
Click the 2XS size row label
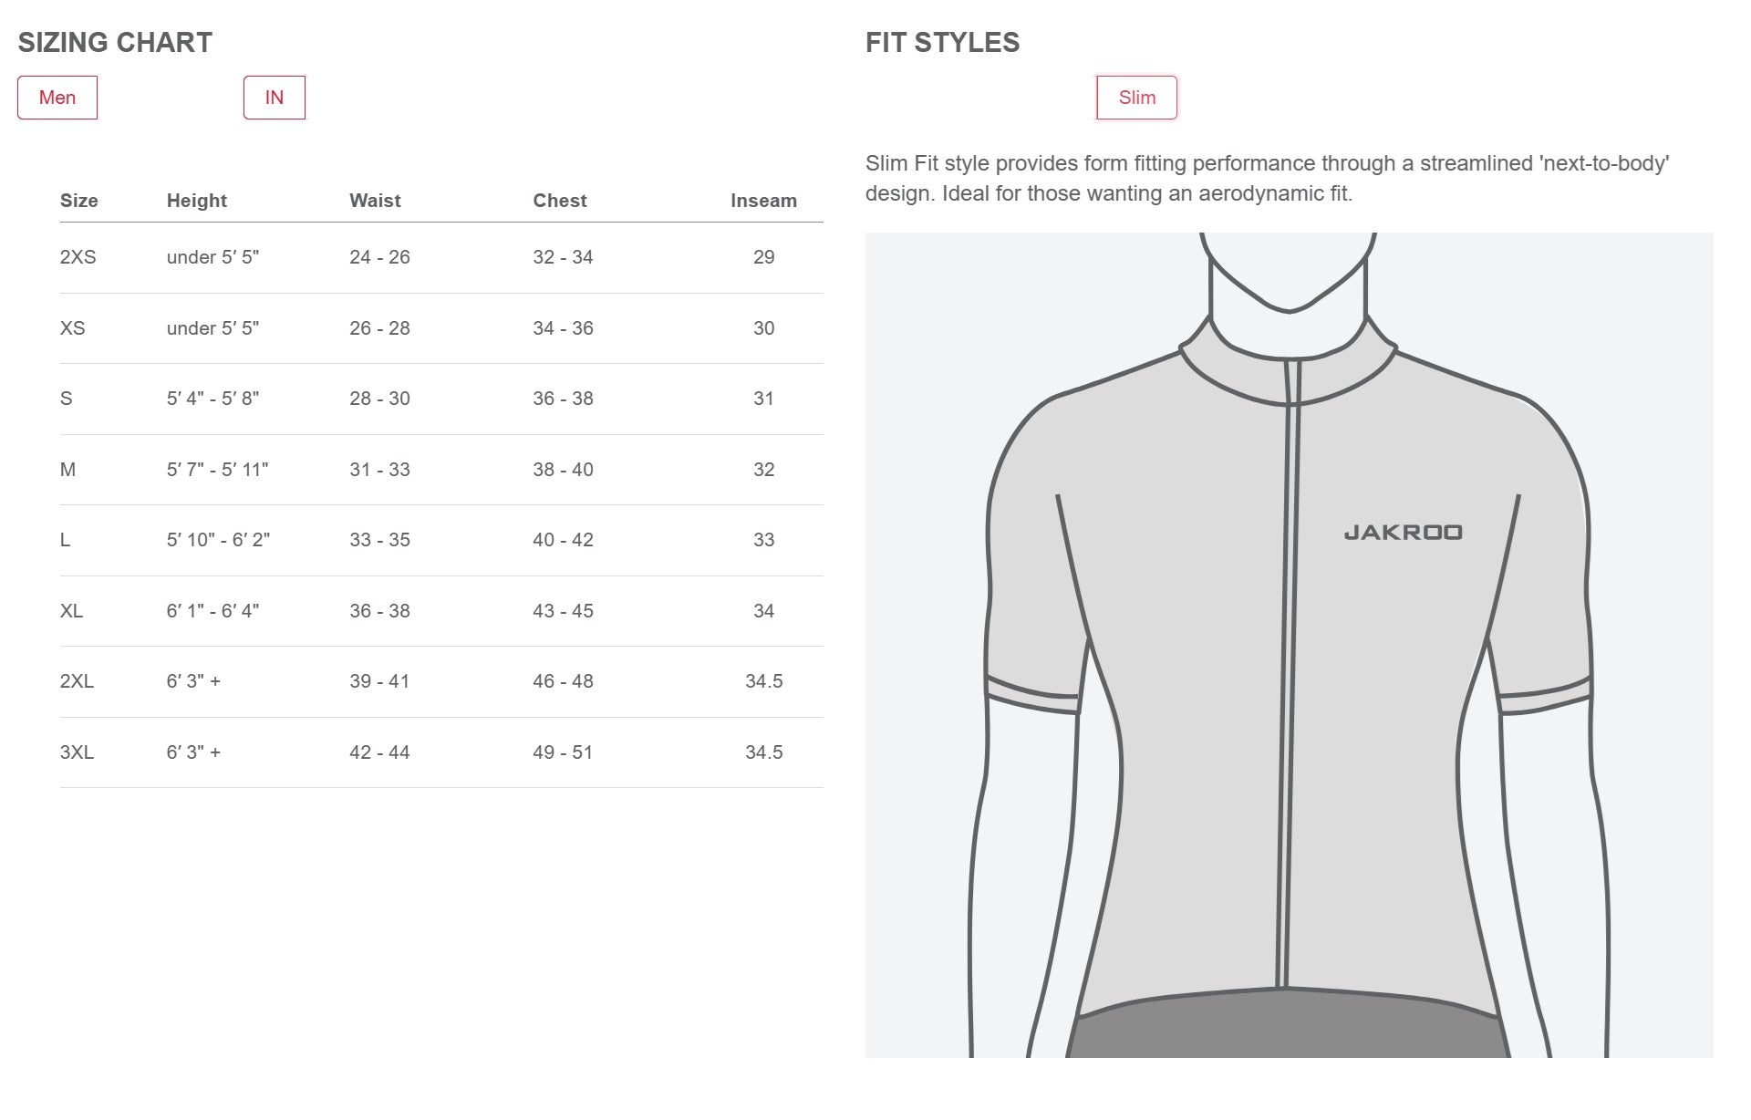[78, 257]
